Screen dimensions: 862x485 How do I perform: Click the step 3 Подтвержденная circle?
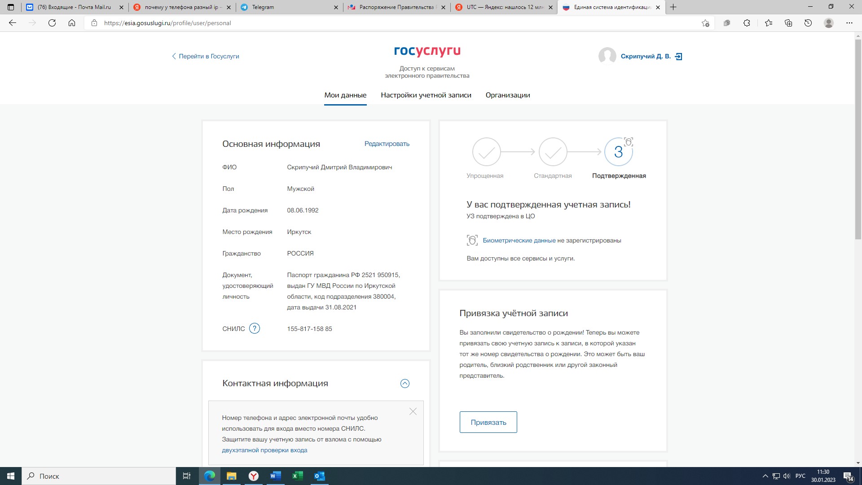[x=618, y=152]
